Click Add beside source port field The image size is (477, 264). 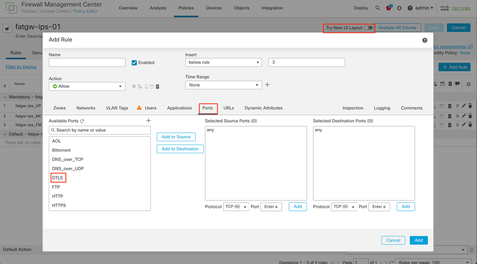(x=297, y=207)
